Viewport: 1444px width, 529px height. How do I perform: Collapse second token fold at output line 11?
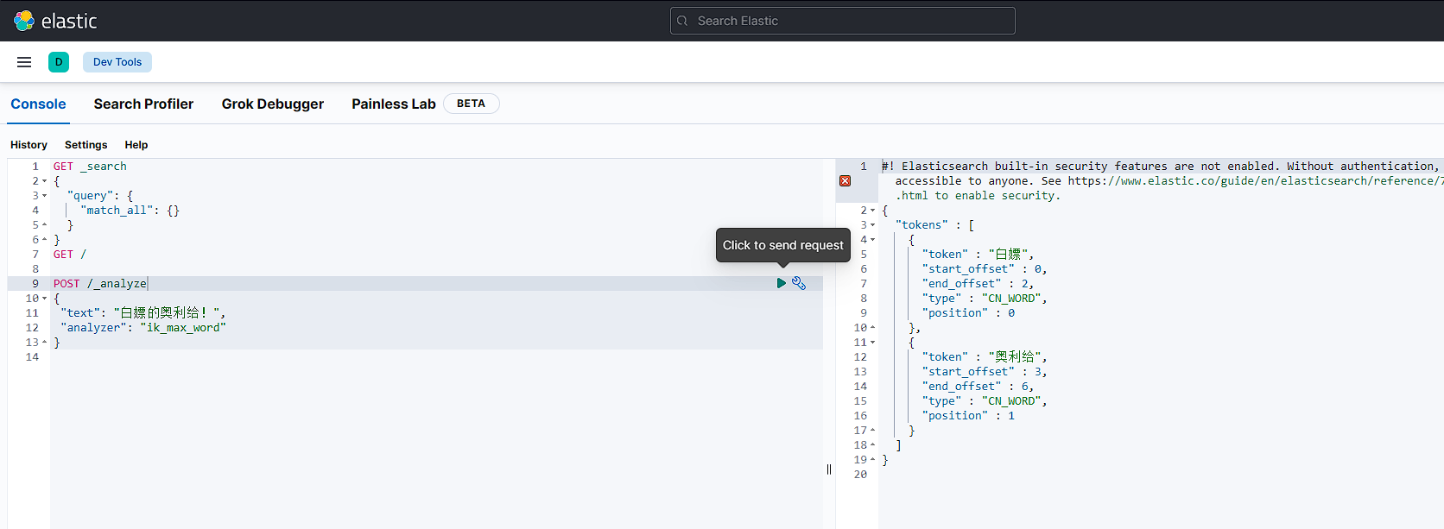click(873, 343)
